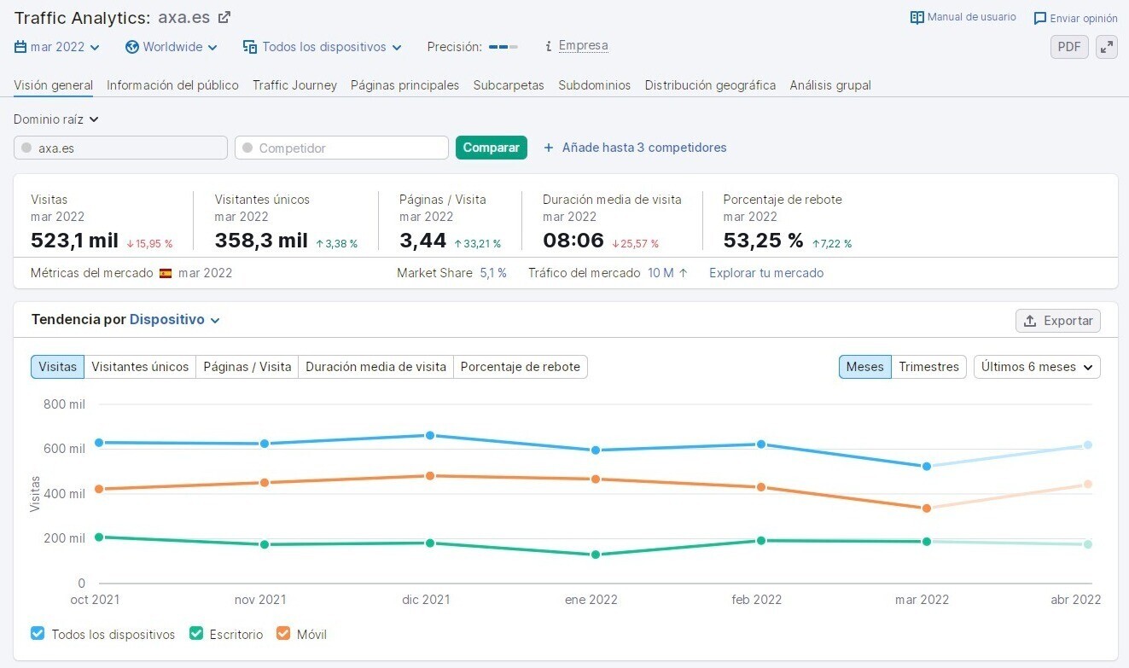
Task: Toggle the Escritorio series checkbox
Action: [196, 634]
